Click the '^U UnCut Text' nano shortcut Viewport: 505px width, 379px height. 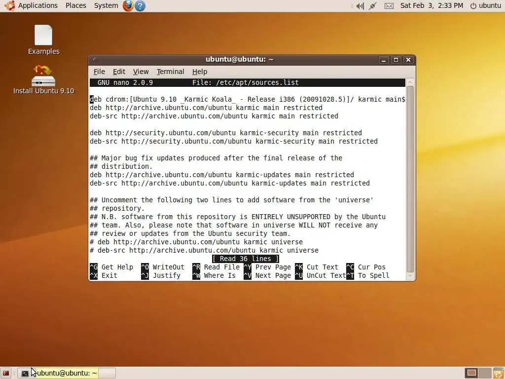pos(321,275)
